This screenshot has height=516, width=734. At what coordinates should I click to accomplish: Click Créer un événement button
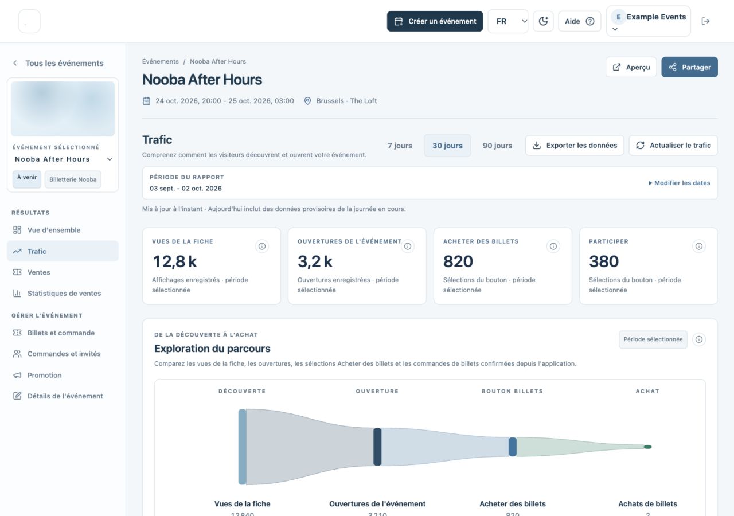435,21
